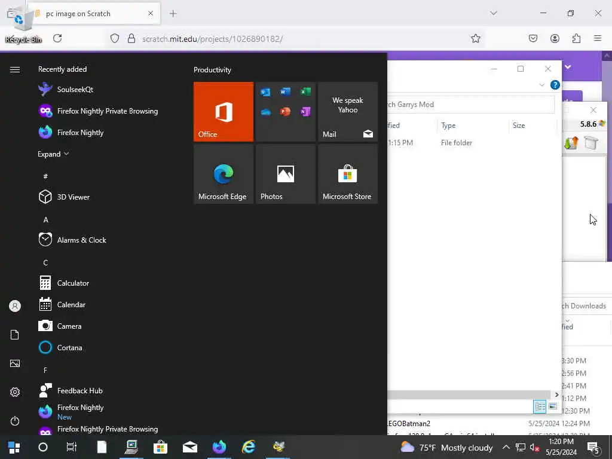Open Firefox extensions puzzle icon
Screen dimensions: 612x459
[576, 38]
